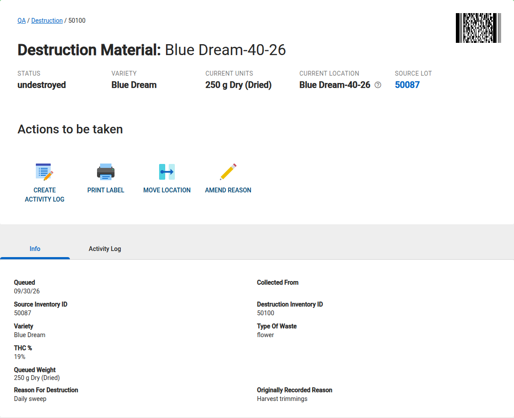Click Source Inventory ID value 50087
The height and width of the screenshot is (418, 514).
[x=23, y=313]
